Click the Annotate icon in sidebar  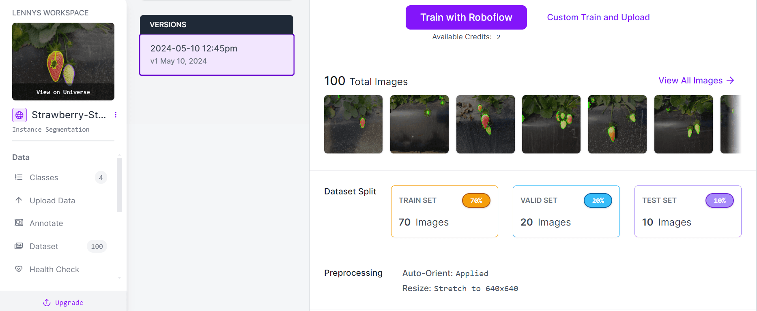pos(19,223)
